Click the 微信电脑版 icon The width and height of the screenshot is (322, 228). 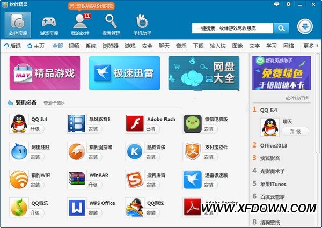[x=193, y=123]
